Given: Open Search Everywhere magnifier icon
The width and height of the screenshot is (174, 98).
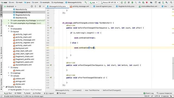Looking at the screenshot, I should (x=171, y=2).
